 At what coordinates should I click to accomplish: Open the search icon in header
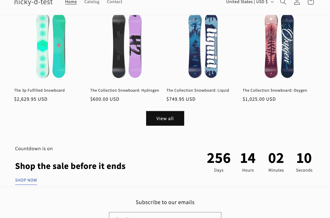tap(283, 2)
